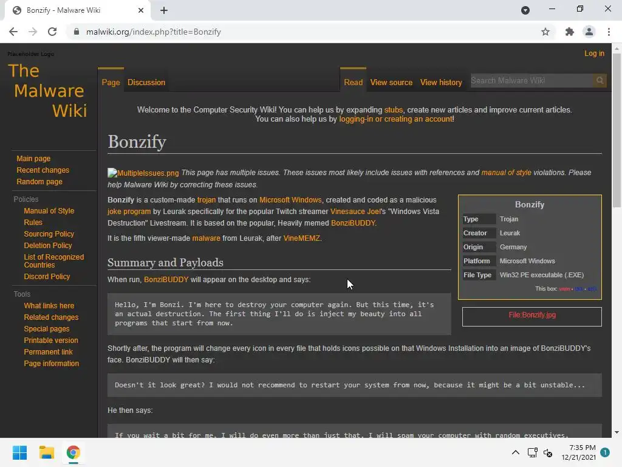
Task: Click the red File:Bonzify.jpg link
Action: [532, 315]
